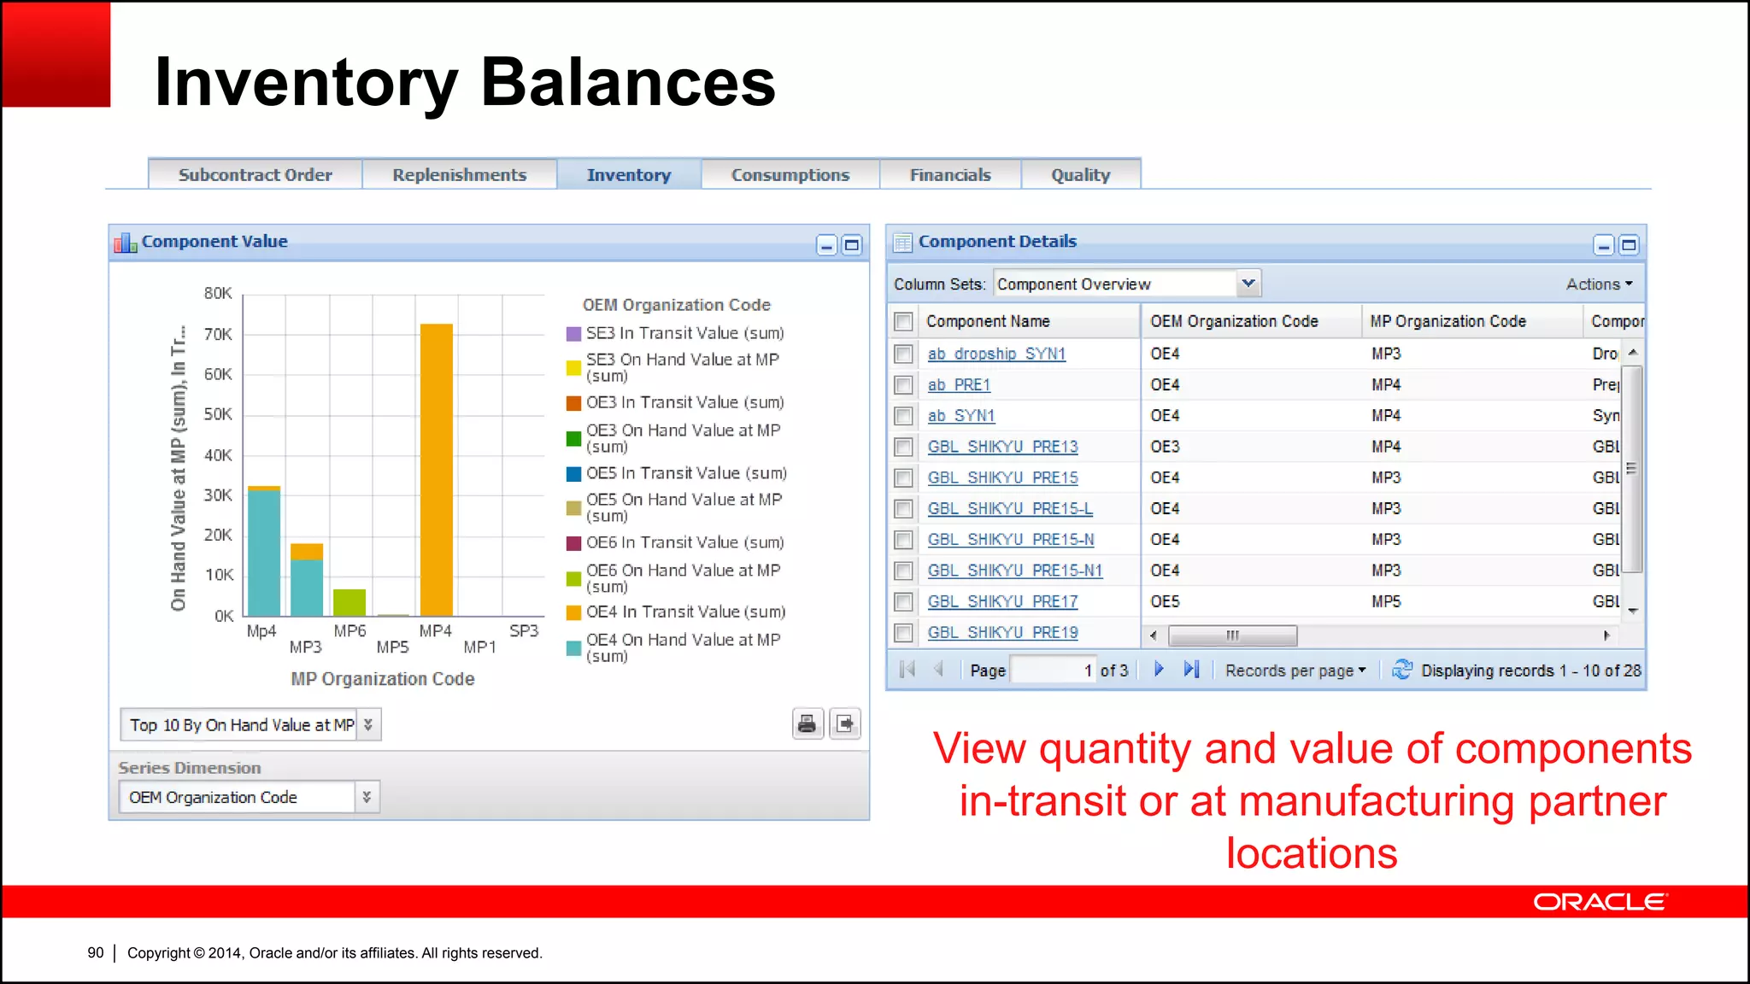Switch to the Replenishments tab
Viewport: 1750px width, 984px height.
click(459, 174)
